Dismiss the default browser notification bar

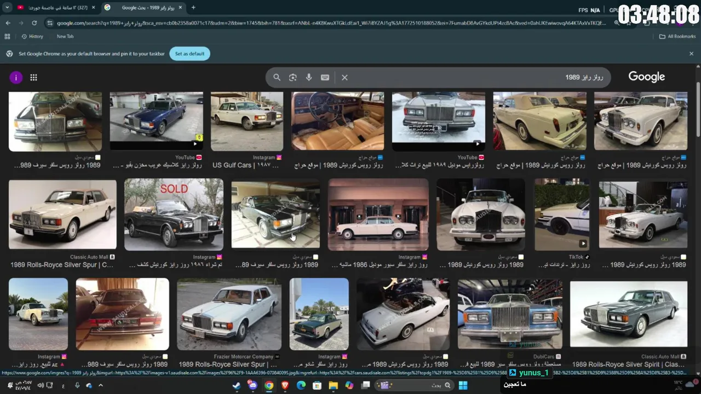point(691,54)
